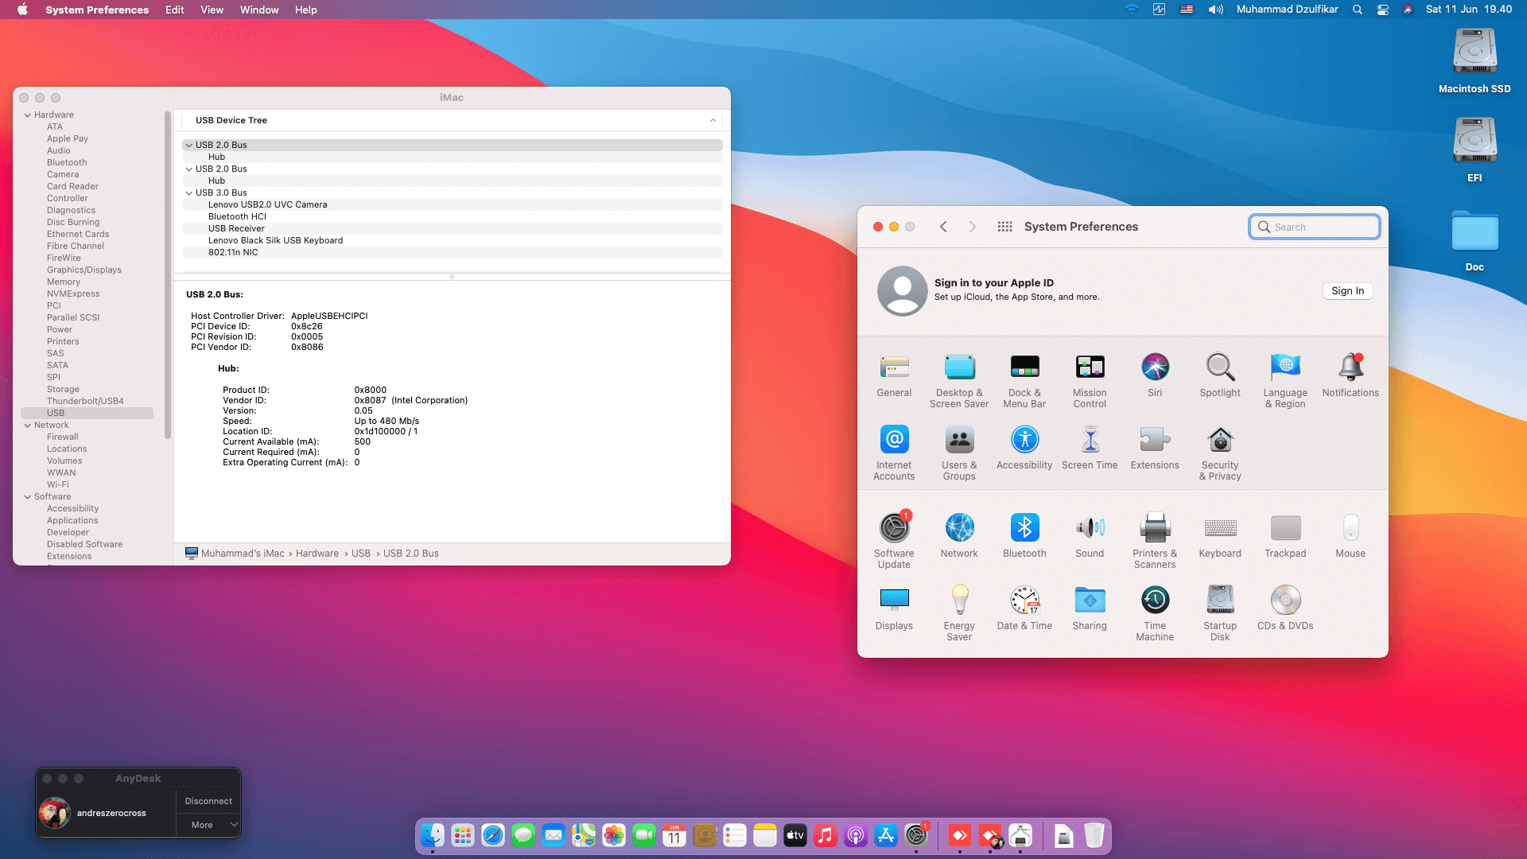The height and width of the screenshot is (859, 1527).
Task: Open the View menu
Action: [x=212, y=10]
